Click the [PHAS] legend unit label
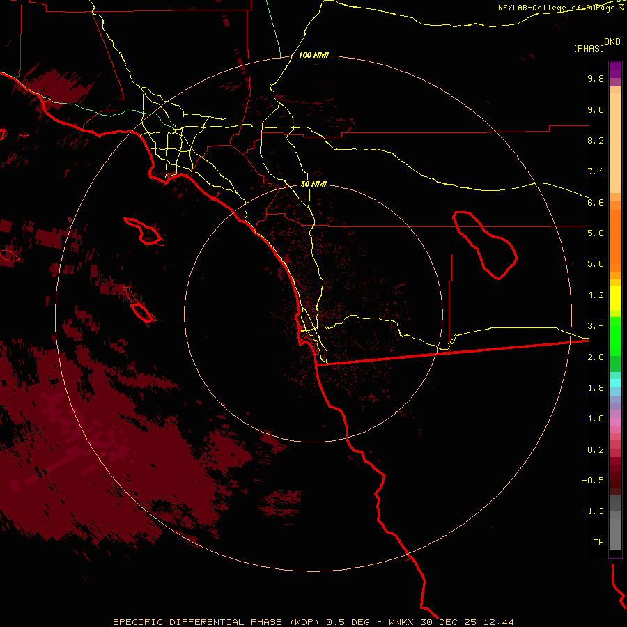 pos(589,48)
